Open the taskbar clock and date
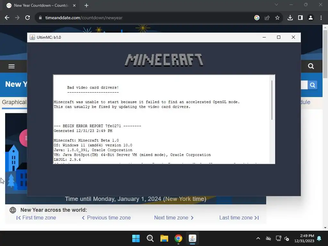This screenshot has height=246, width=328. (304, 238)
